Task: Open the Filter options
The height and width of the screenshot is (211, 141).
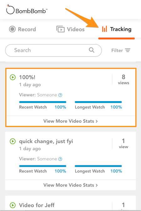Action: click(x=121, y=50)
